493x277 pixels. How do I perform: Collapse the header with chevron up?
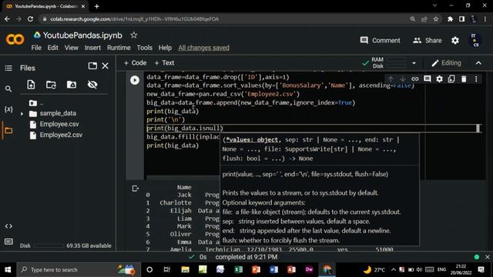478,63
